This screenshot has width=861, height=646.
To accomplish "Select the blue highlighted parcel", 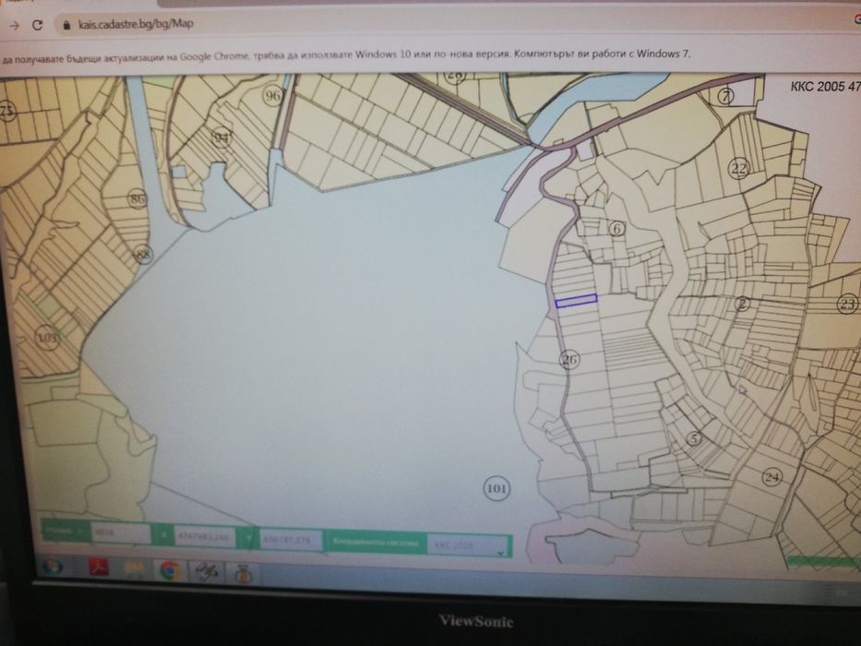I will coord(576,301).
